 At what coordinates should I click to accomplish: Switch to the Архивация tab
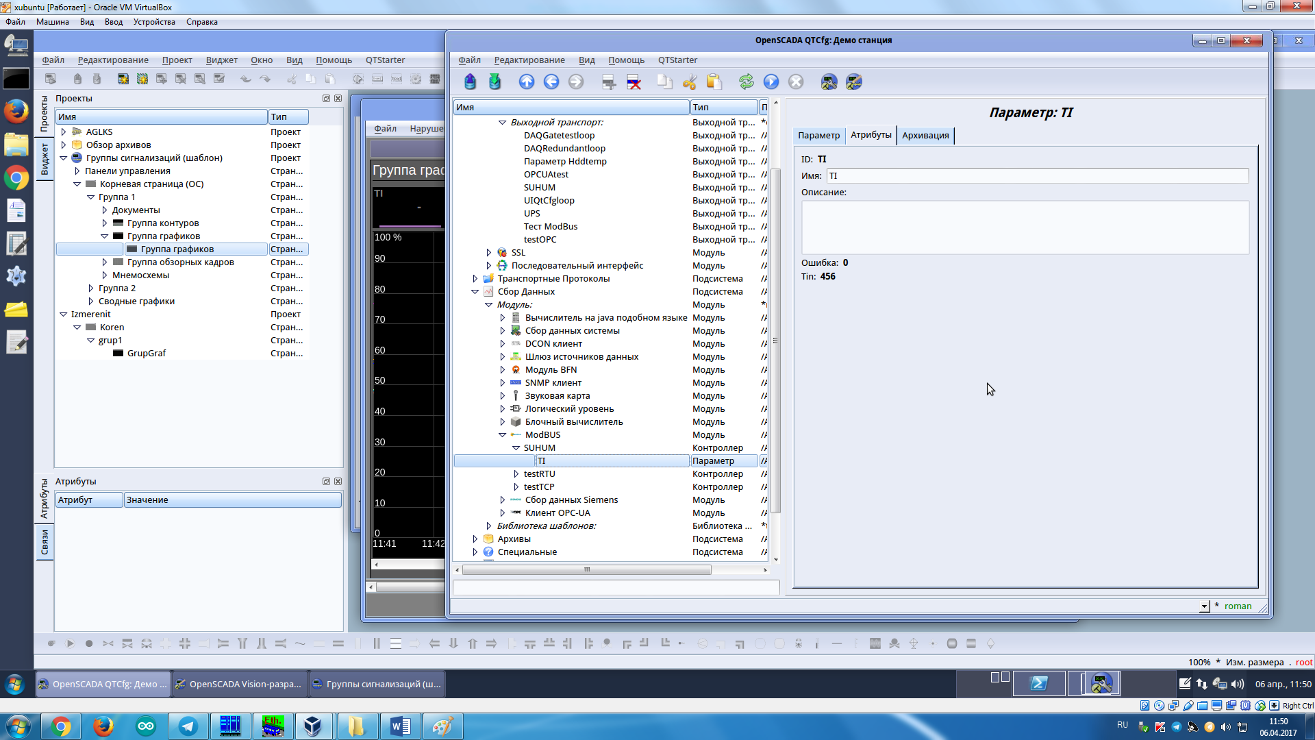[925, 136]
